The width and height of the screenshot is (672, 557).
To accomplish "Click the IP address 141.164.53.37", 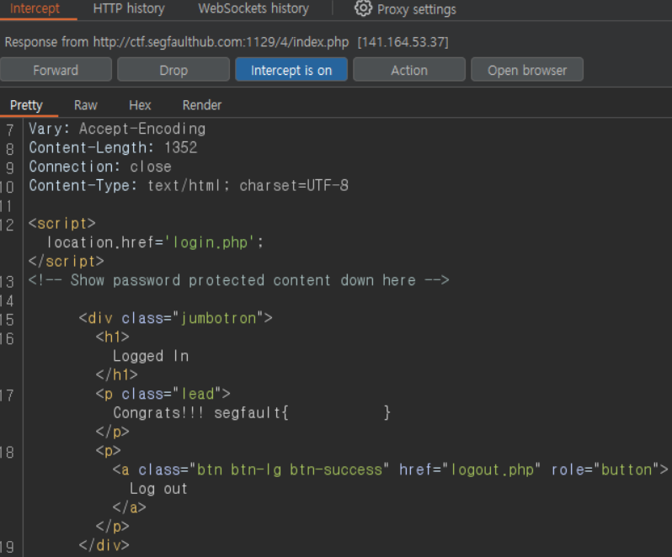I will pos(403,42).
